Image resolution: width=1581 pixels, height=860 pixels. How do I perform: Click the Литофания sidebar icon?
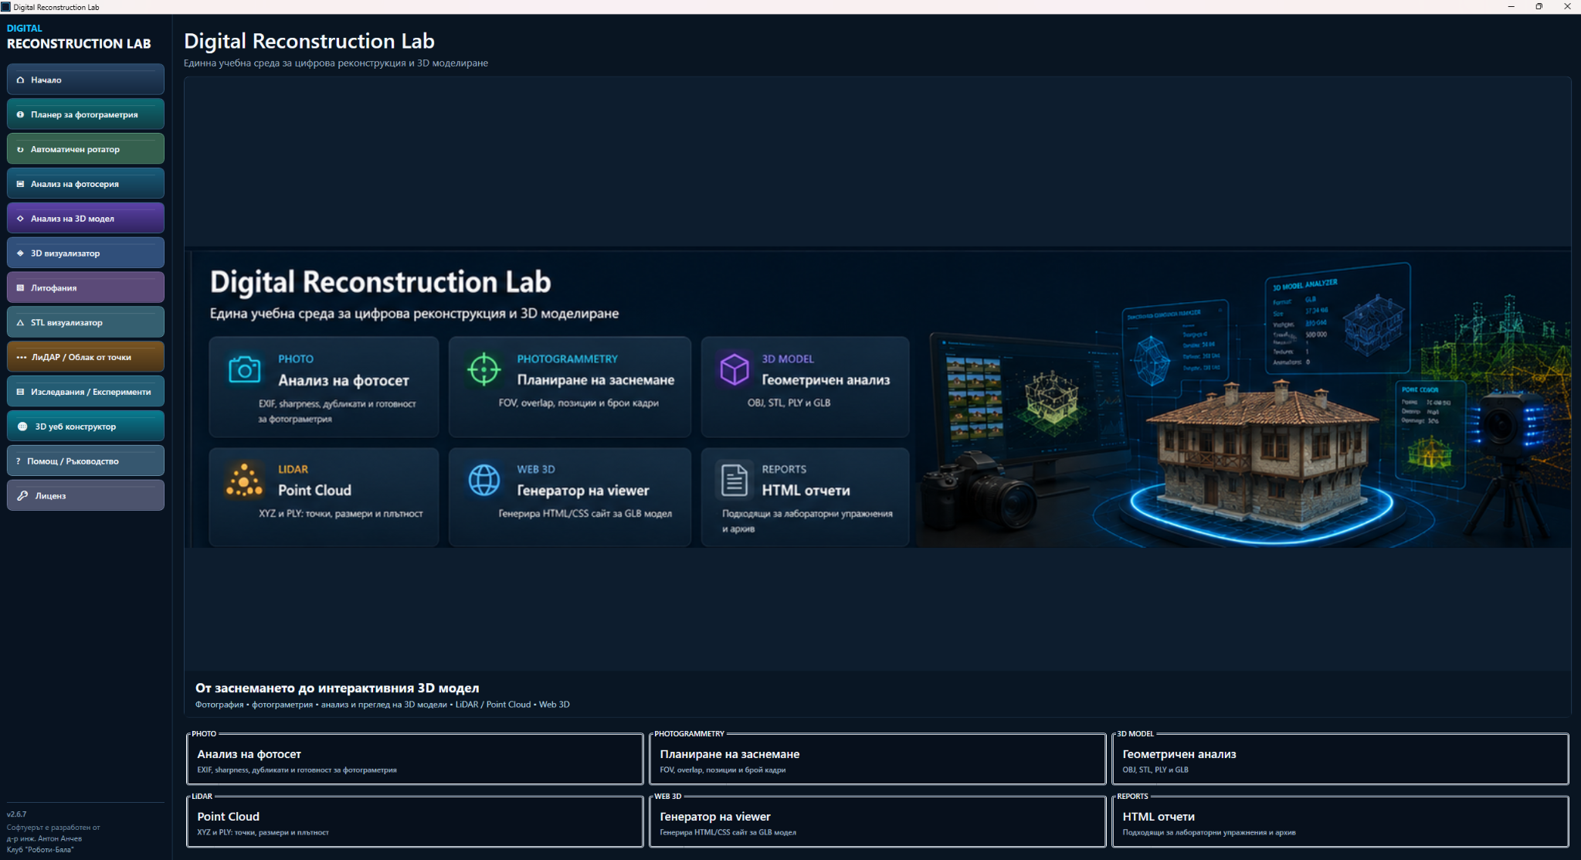pyautogui.click(x=21, y=287)
